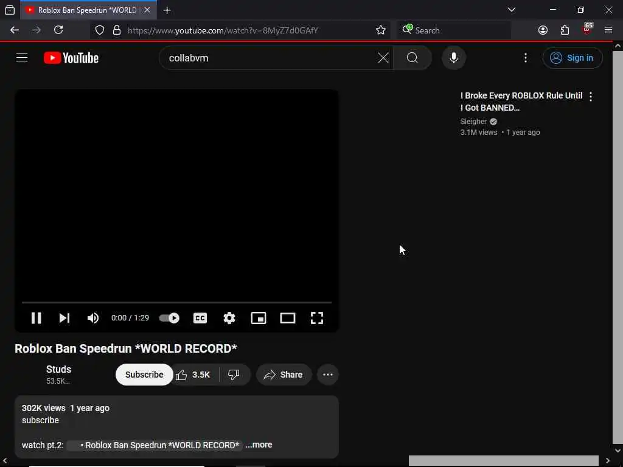Open linked pt.2 Roblox Ban Speedrun video

click(155, 445)
